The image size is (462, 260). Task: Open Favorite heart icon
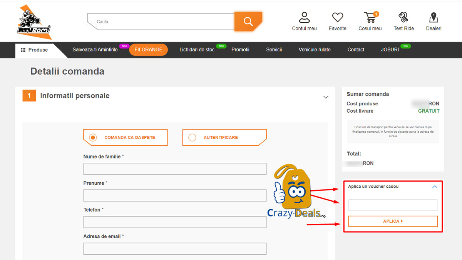pyautogui.click(x=337, y=18)
